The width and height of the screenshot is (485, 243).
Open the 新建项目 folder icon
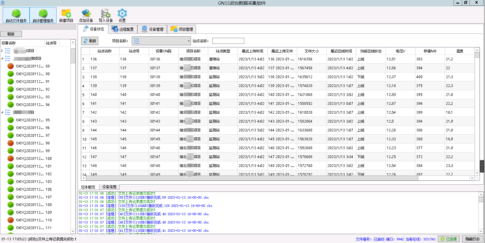[x=66, y=14]
